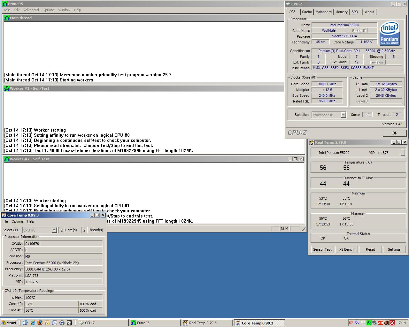The width and height of the screenshot is (409, 327).
Task: Click Core Temp Processor field
Action: click(64, 263)
